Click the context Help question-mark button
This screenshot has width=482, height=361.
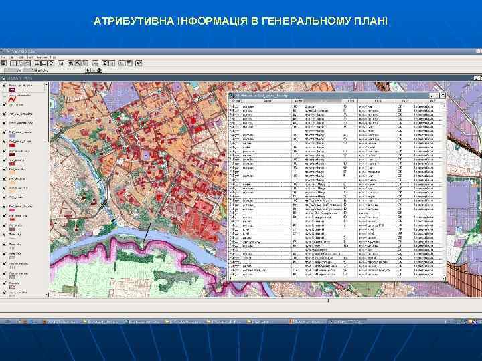(139, 63)
